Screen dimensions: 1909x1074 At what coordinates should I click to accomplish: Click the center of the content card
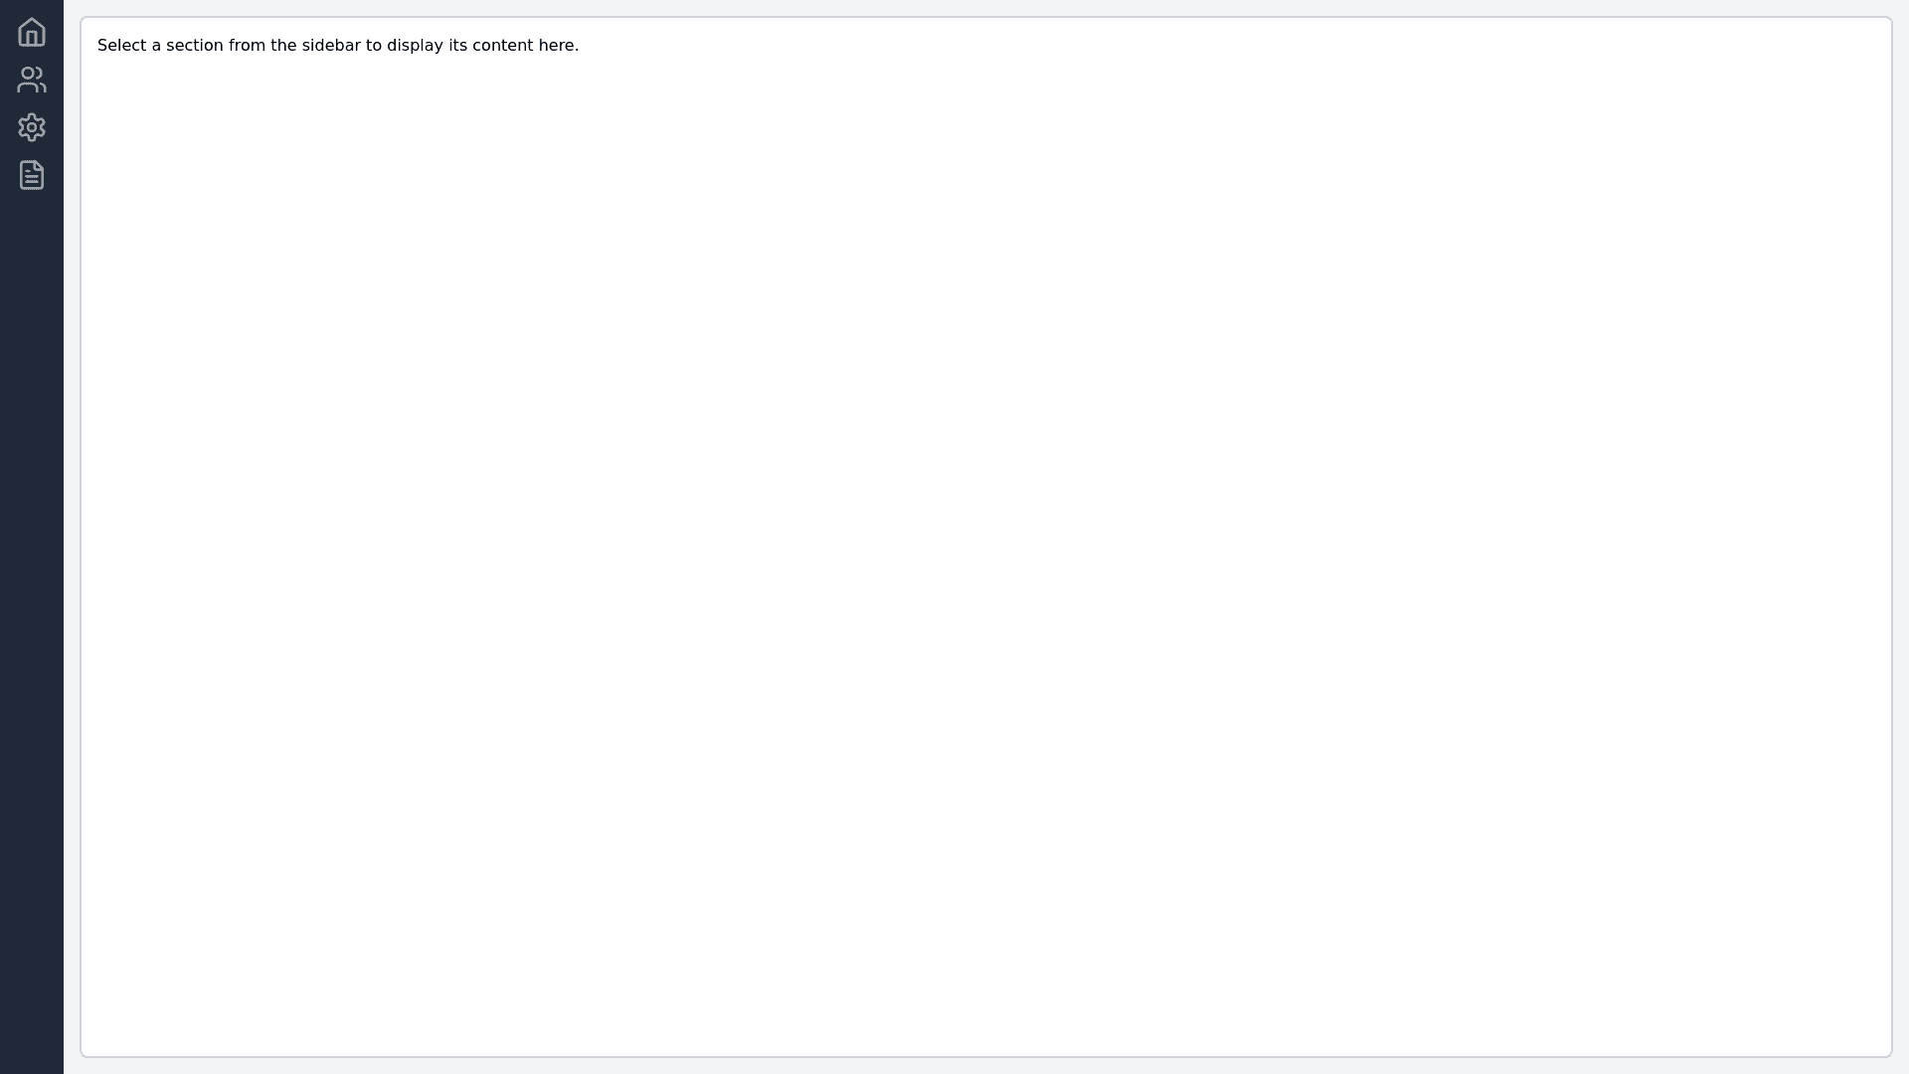point(986,537)
